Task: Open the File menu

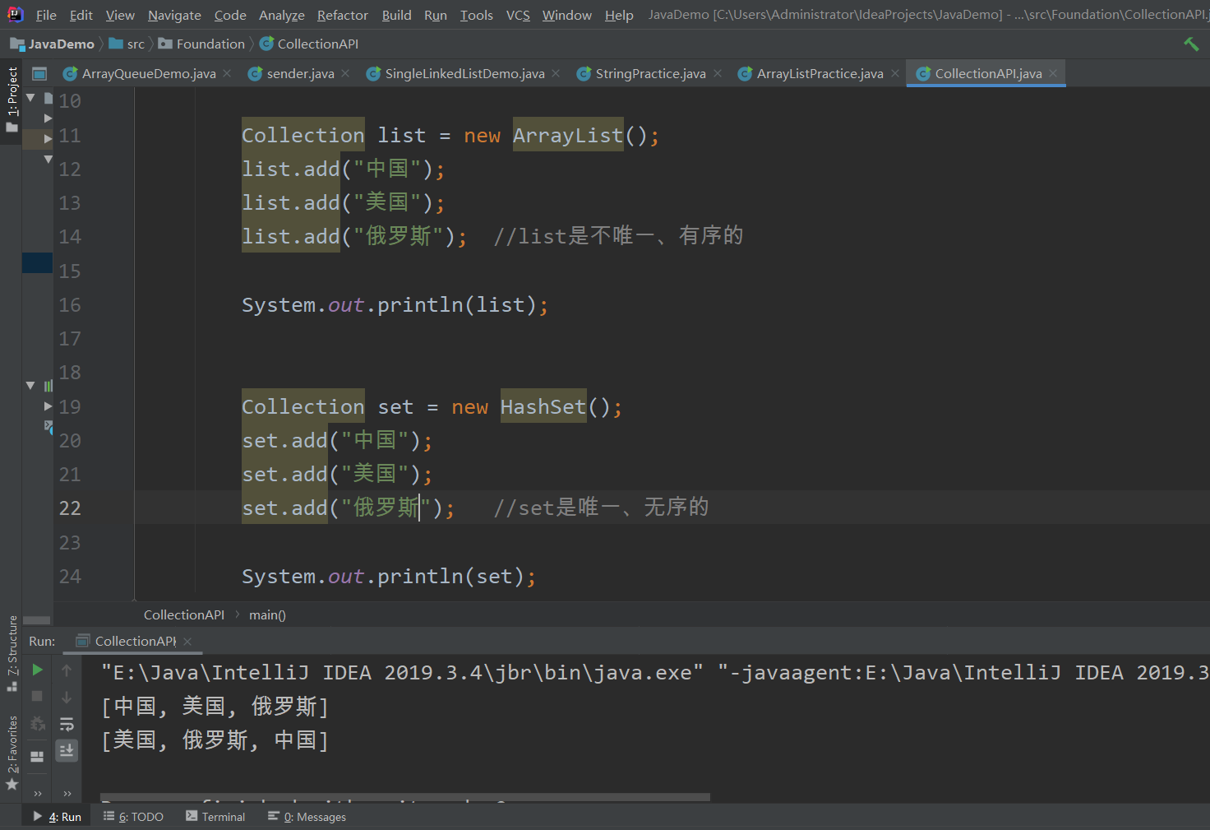Action: pos(46,15)
